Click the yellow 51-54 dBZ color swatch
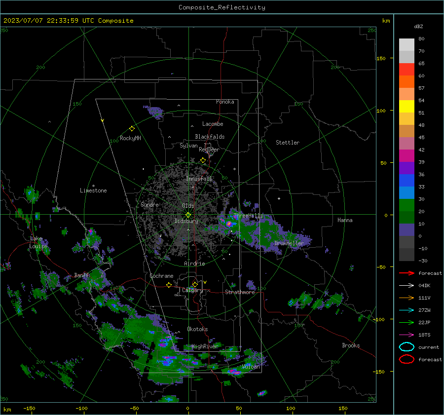 (407, 107)
